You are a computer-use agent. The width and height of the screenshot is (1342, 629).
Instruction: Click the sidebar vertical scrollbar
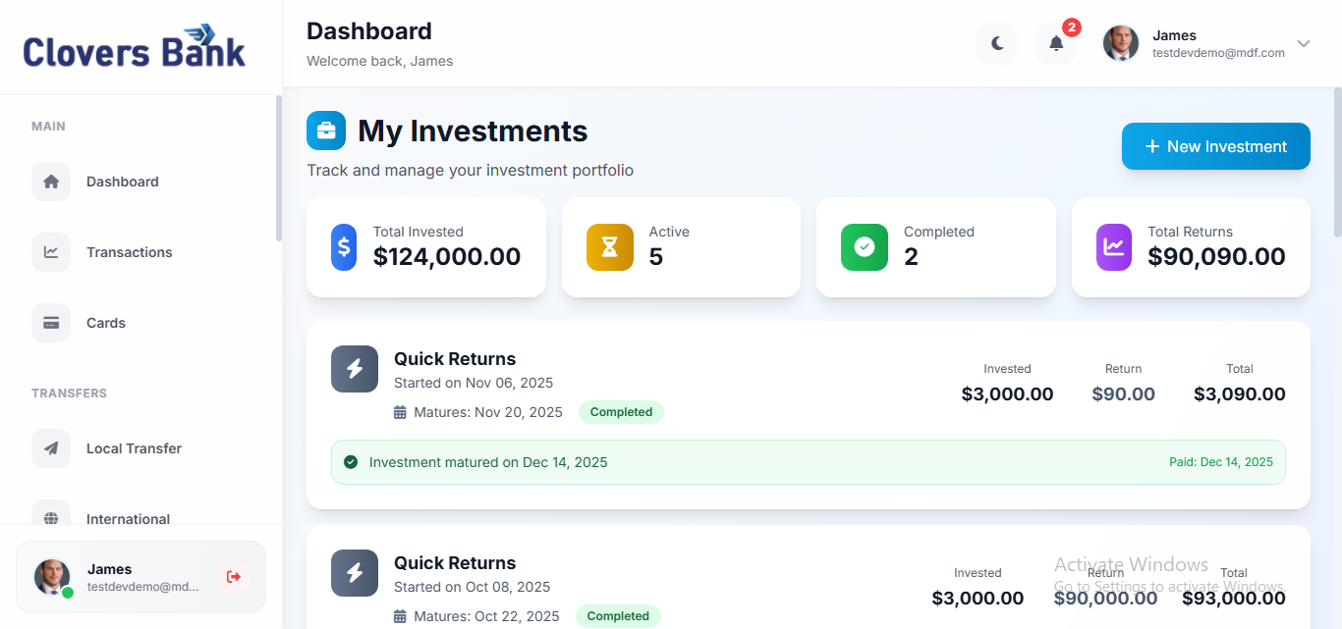pos(279,168)
